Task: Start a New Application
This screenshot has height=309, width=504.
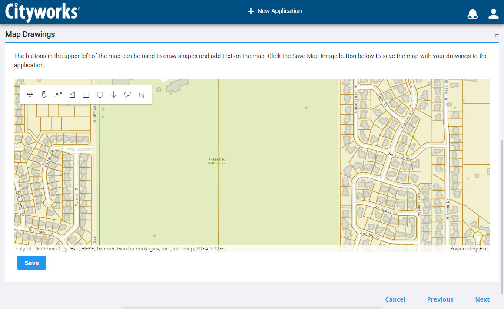Action: click(x=275, y=11)
